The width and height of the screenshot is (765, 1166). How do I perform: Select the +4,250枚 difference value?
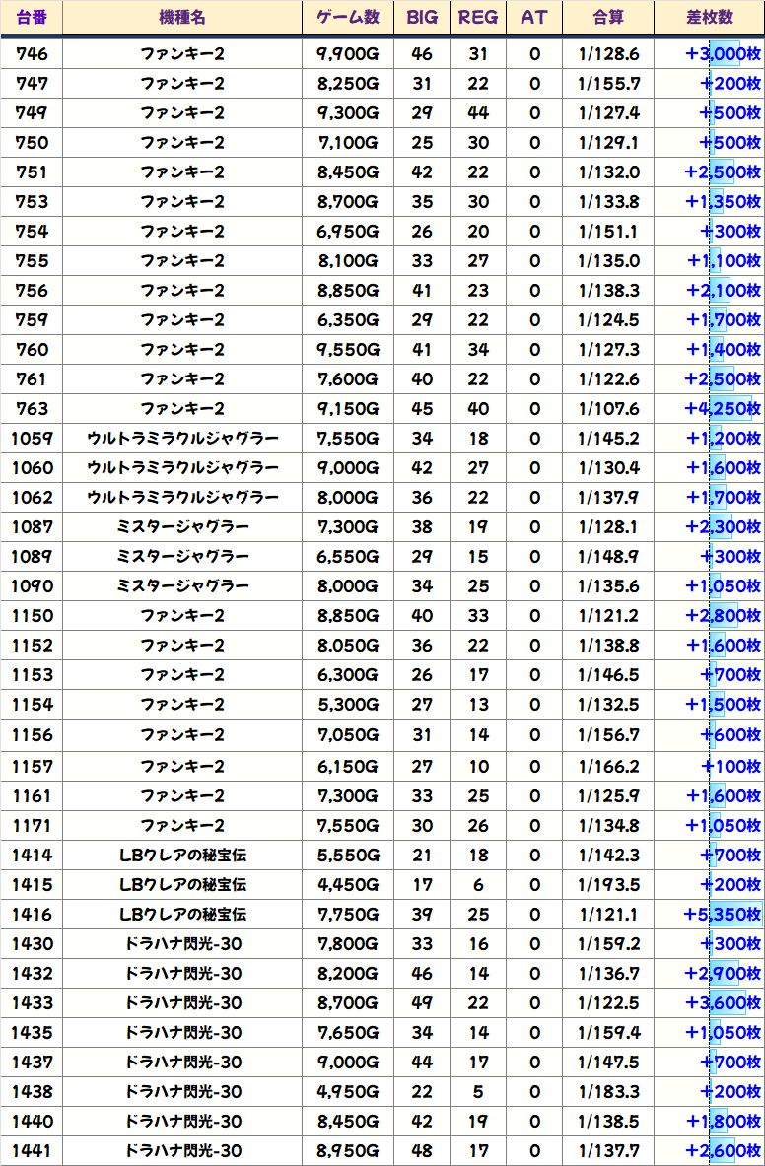pyautogui.click(x=723, y=409)
